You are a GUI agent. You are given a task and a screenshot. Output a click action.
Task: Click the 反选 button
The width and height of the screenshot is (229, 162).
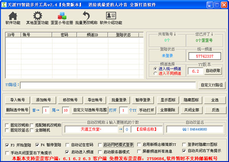click(215, 110)
